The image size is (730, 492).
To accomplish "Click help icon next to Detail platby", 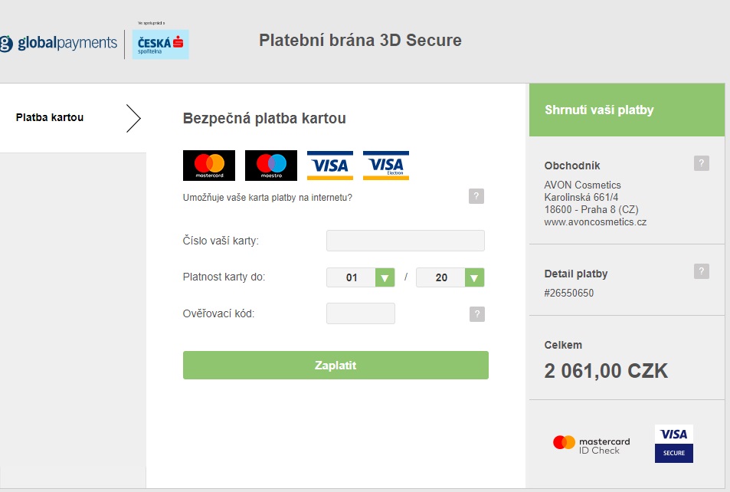I will (702, 271).
